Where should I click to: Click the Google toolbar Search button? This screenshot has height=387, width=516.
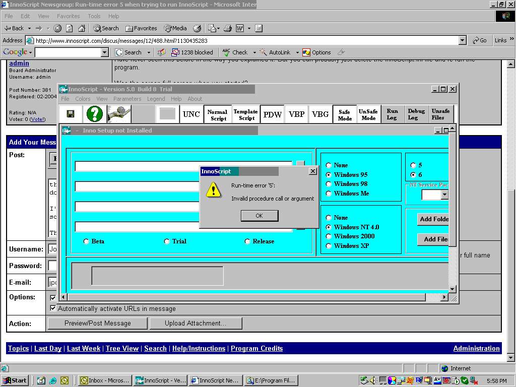point(128,52)
